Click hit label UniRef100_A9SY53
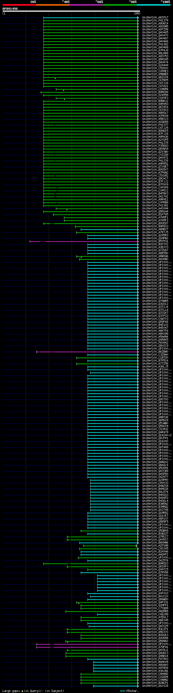Image resolution: width=173 pixels, height=693 pixels. (x=155, y=56)
